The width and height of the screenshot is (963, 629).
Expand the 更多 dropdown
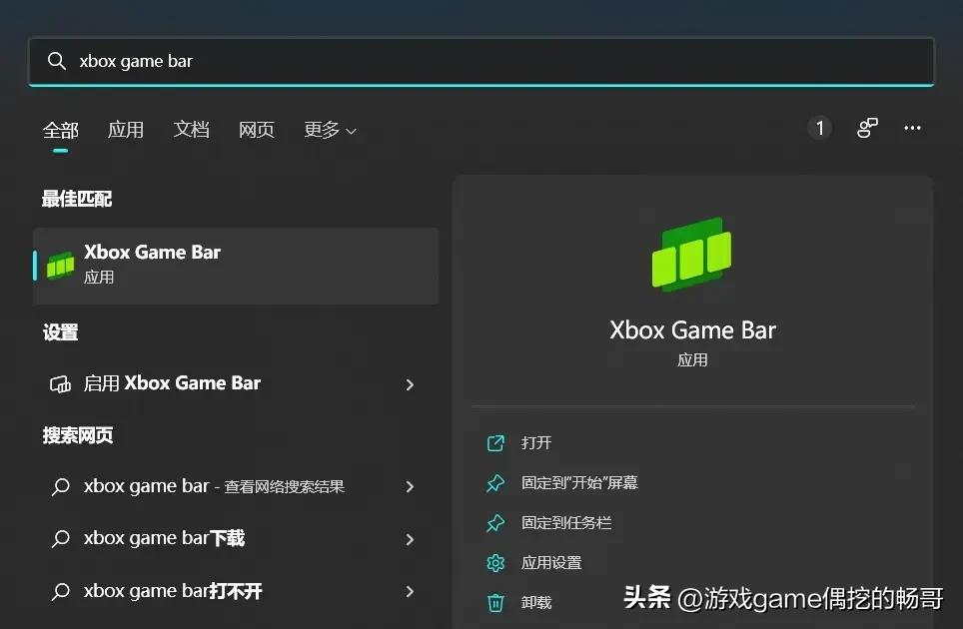tap(330, 130)
